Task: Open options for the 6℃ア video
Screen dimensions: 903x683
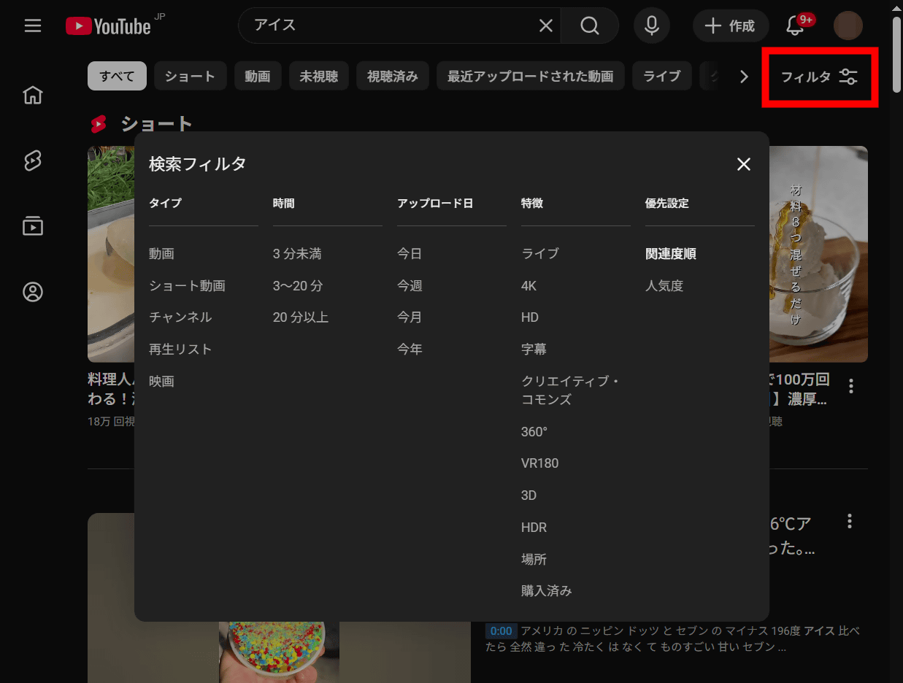Action: [x=850, y=521]
